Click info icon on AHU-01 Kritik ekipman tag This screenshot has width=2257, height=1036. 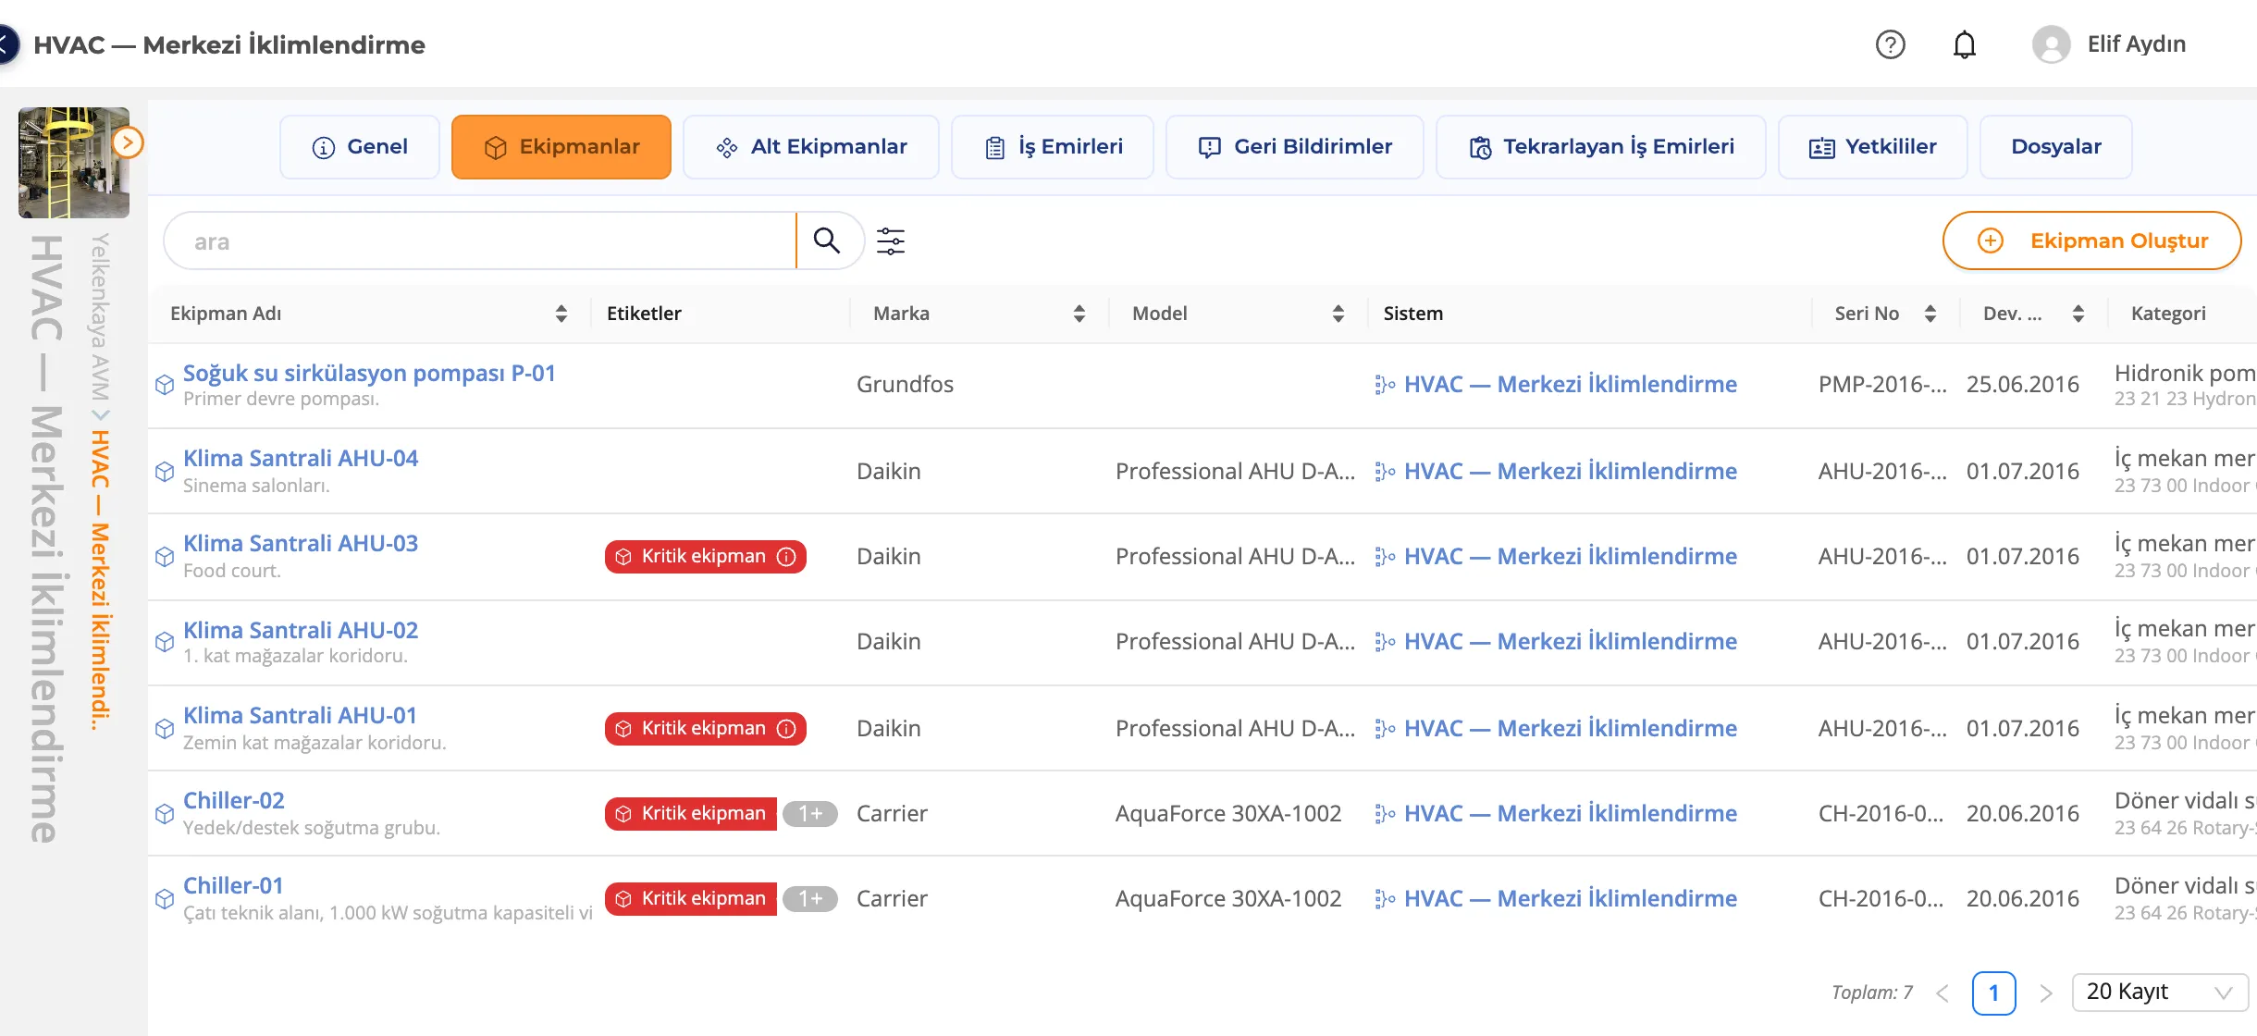[786, 729]
